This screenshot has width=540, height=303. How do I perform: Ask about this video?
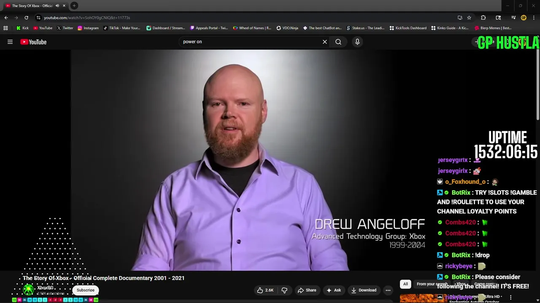click(x=333, y=290)
